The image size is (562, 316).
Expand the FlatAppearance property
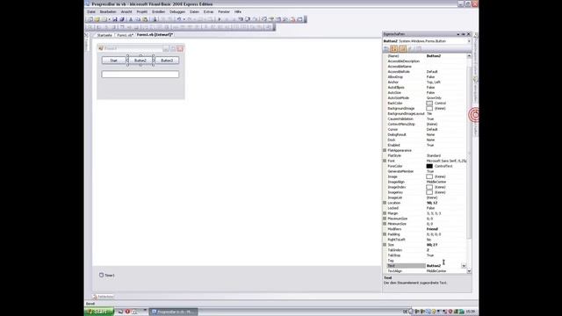click(x=385, y=150)
